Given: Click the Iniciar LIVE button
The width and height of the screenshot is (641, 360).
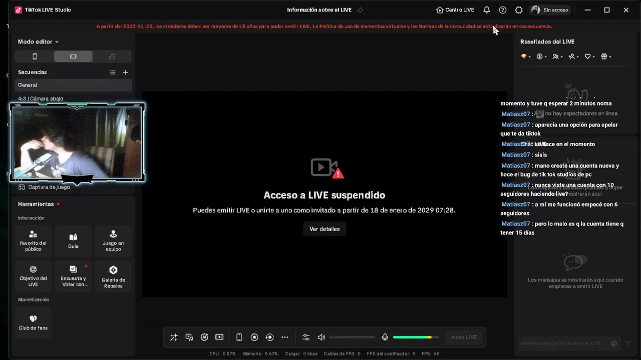Looking at the screenshot, I should click(x=463, y=337).
